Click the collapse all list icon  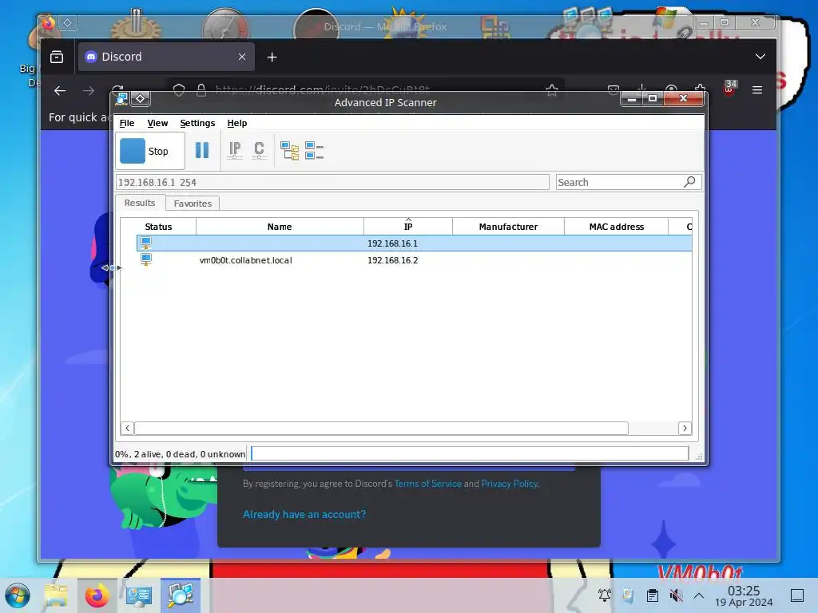tap(314, 151)
